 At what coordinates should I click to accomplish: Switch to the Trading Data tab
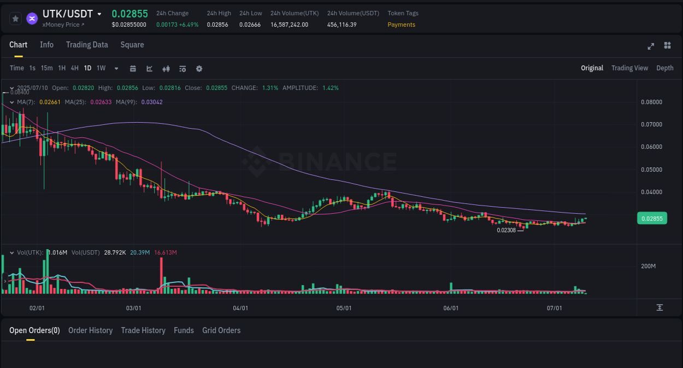point(87,45)
